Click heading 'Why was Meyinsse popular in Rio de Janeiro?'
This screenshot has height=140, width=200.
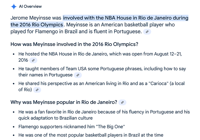tap(64, 102)
